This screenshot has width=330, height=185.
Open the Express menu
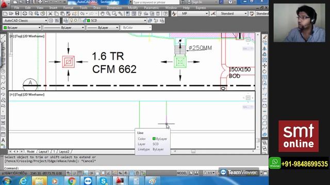point(201,8)
